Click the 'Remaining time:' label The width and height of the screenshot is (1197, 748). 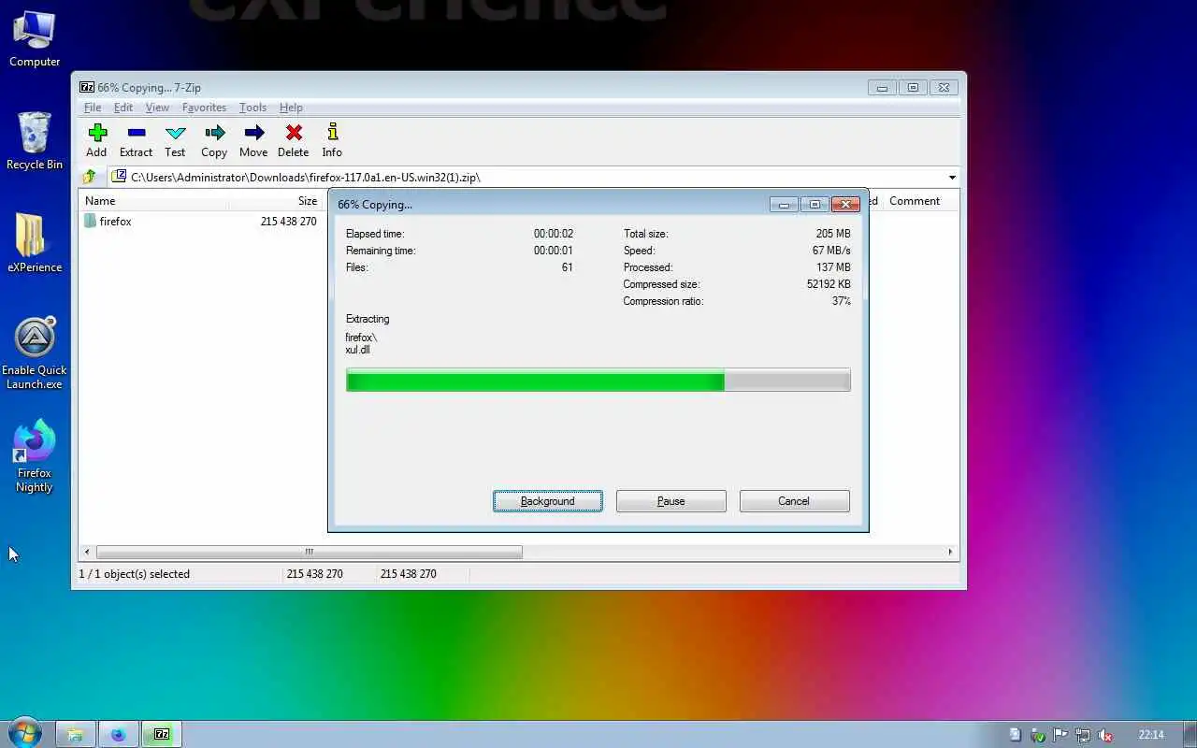[x=381, y=251]
